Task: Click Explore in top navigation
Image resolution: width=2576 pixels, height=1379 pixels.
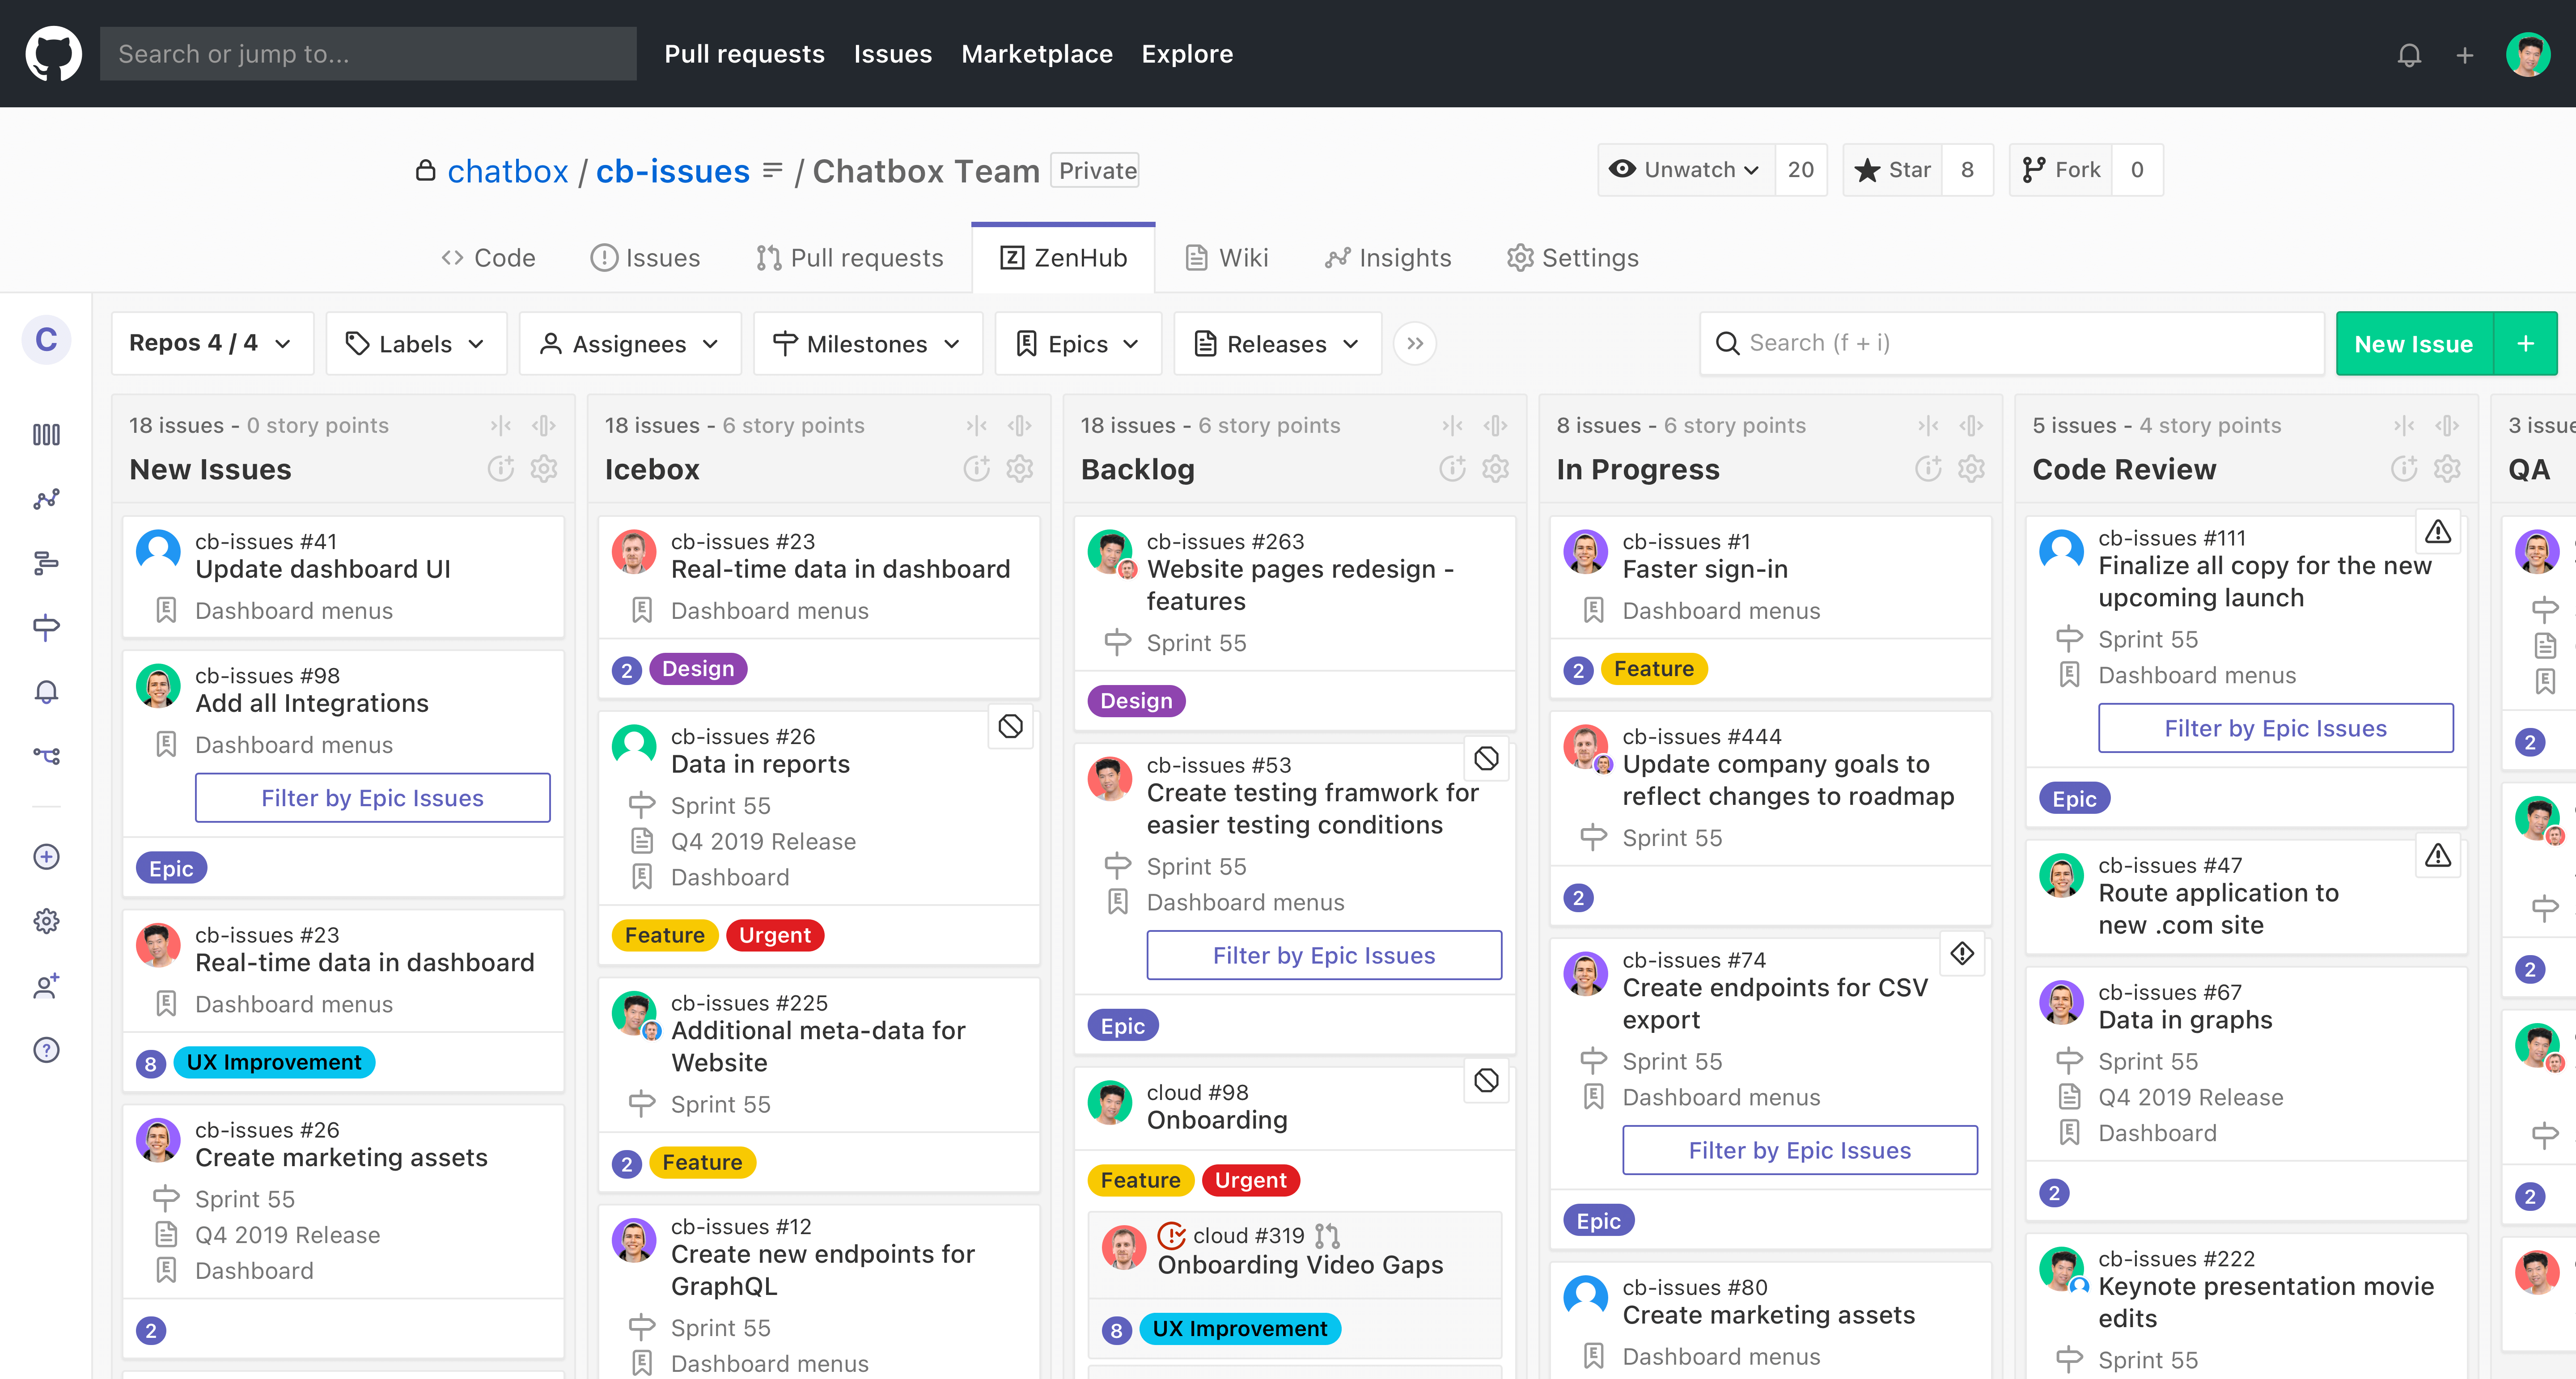Action: click(x=1187, y=54)
